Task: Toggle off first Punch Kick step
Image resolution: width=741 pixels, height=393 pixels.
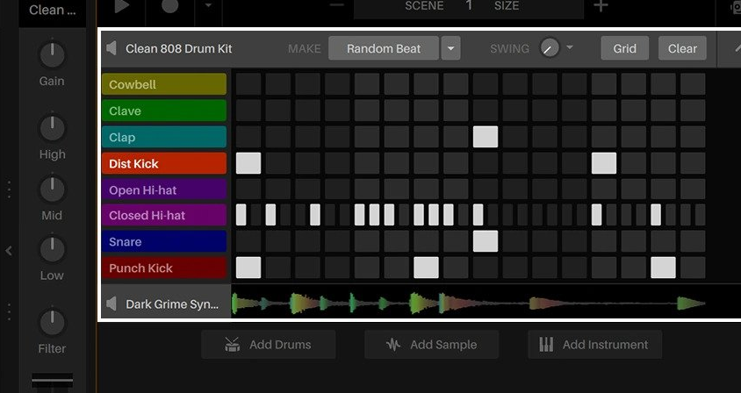Action: click(248, 268)
